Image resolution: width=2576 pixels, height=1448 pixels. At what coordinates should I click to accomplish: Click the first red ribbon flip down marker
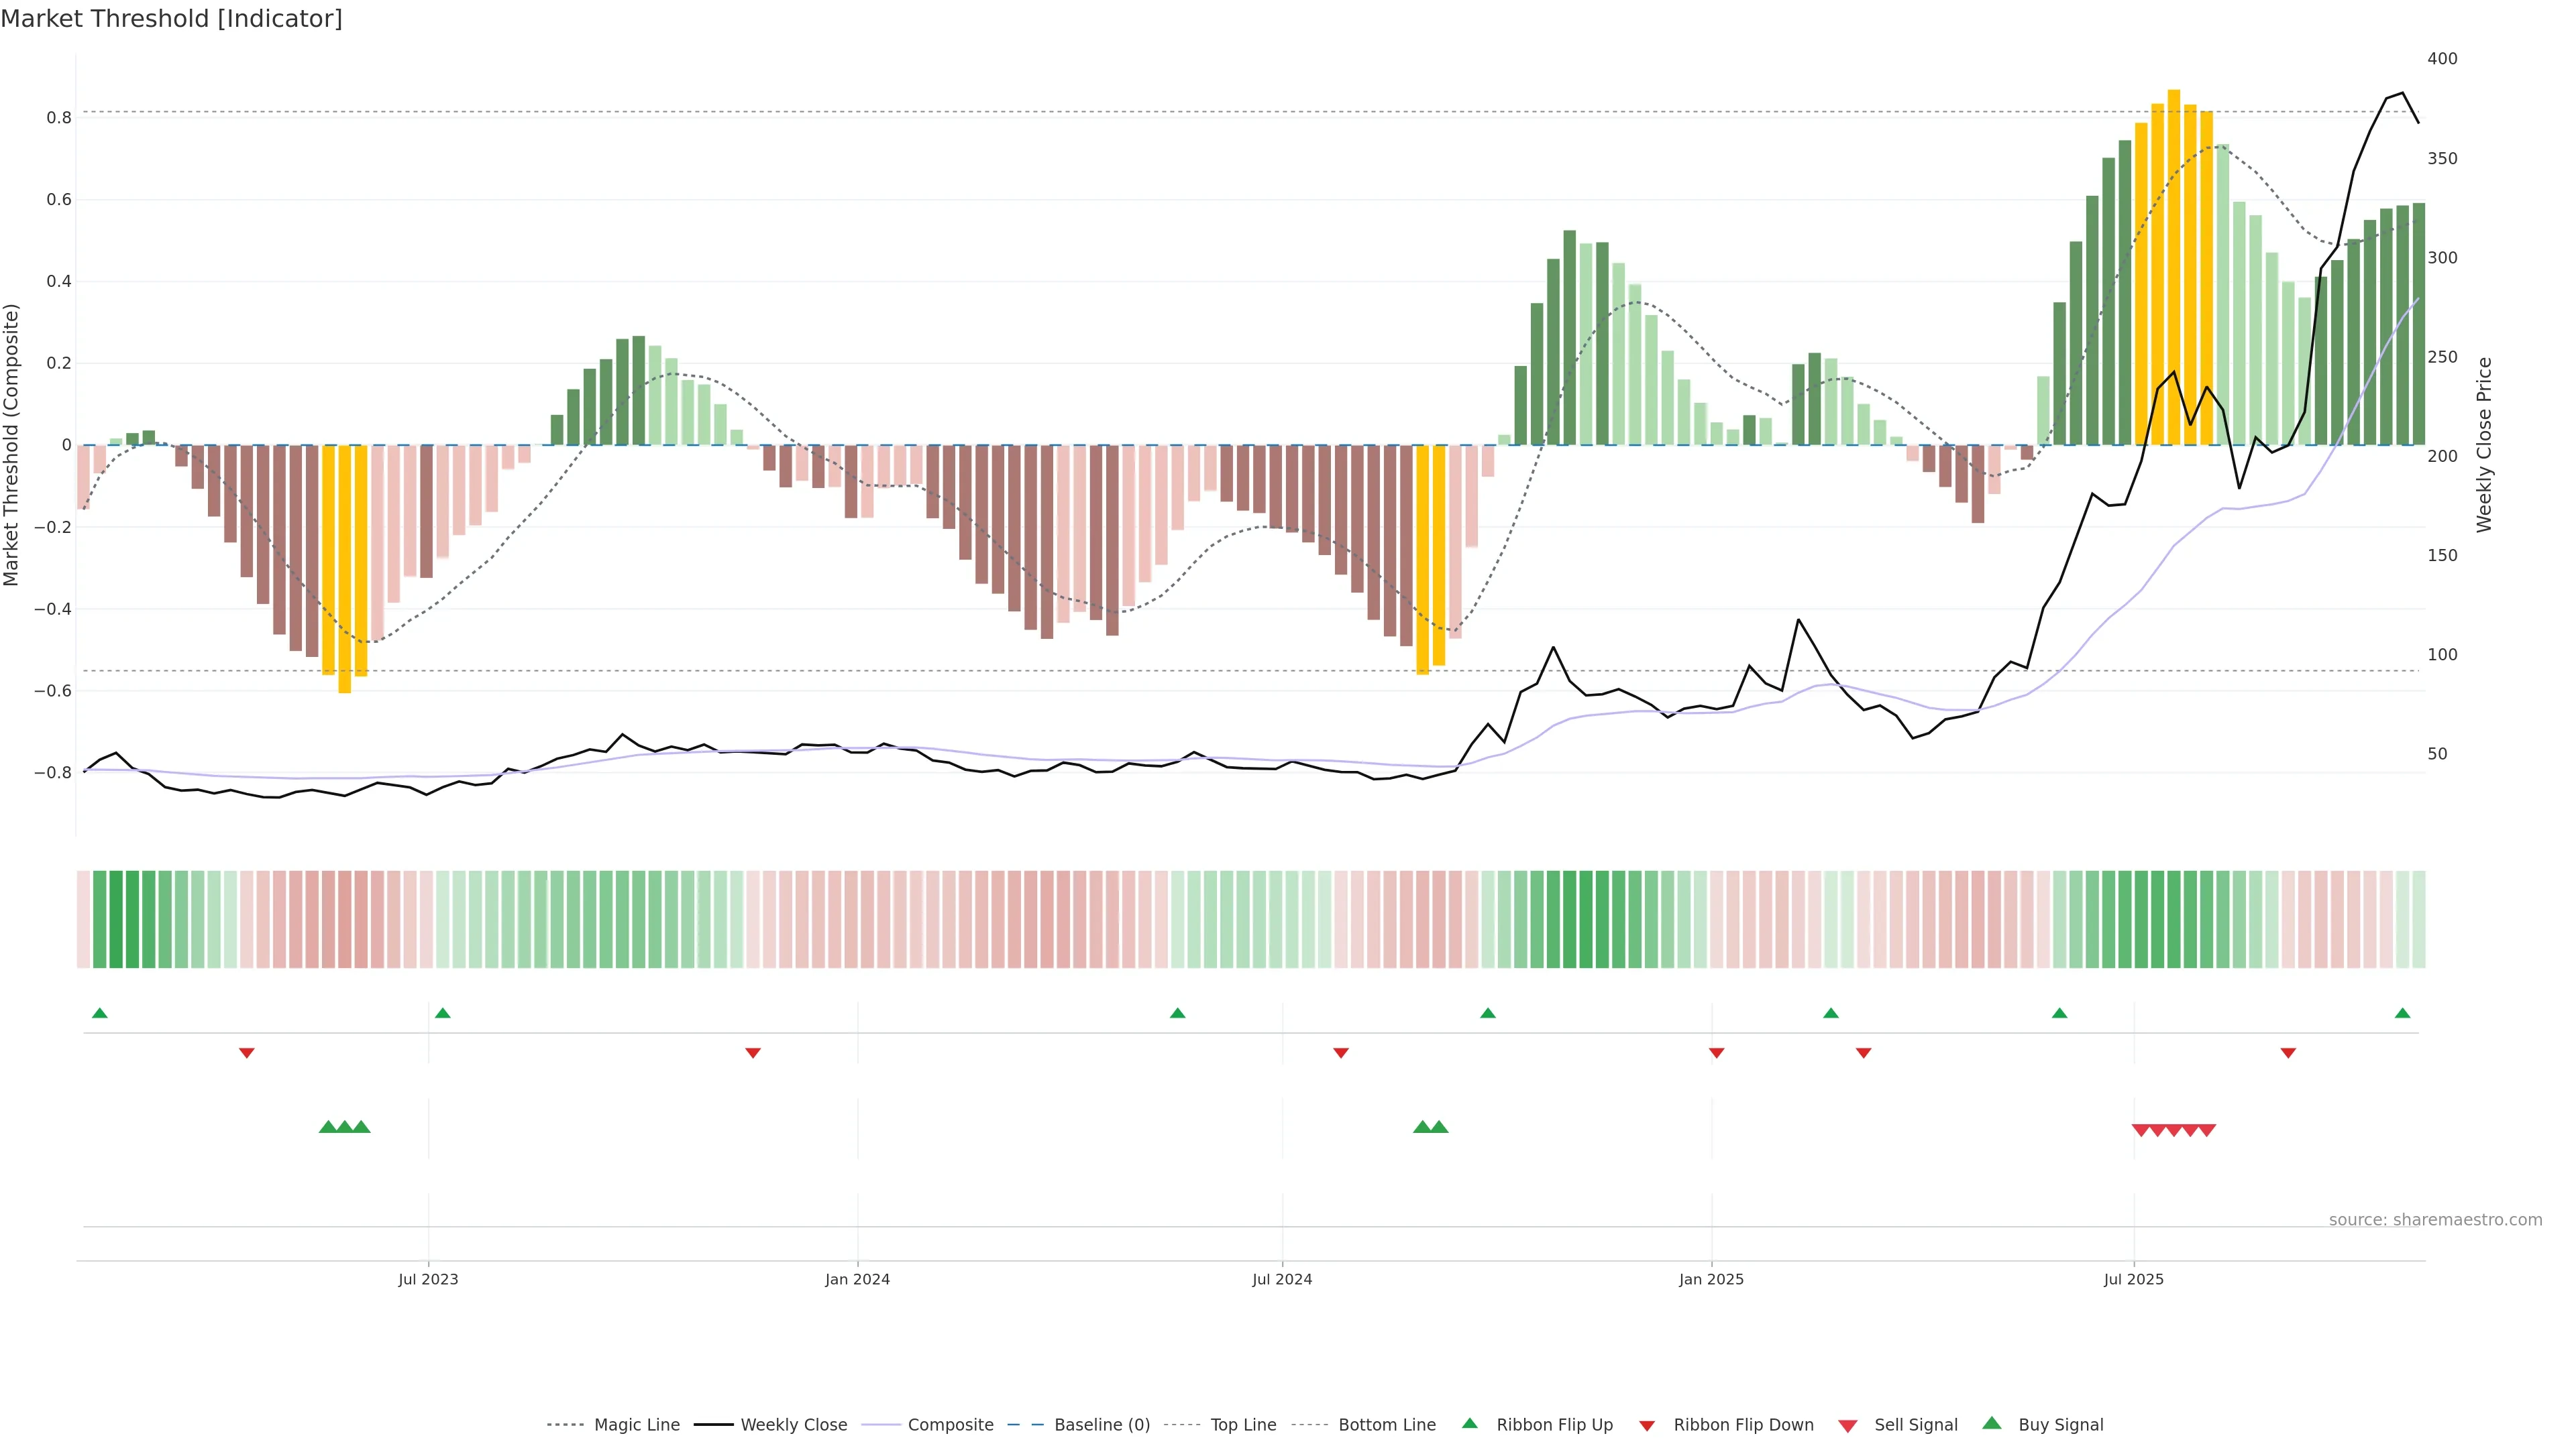[x=247, y=1052]
